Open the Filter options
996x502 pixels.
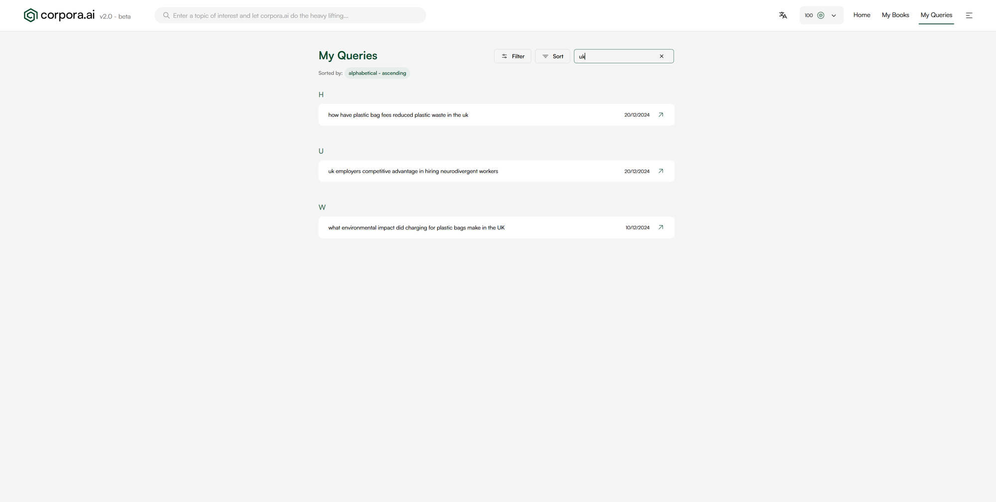512,56
